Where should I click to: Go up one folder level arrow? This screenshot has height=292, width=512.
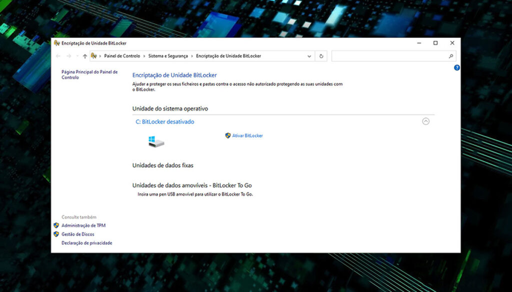click(x=85, y=56)
